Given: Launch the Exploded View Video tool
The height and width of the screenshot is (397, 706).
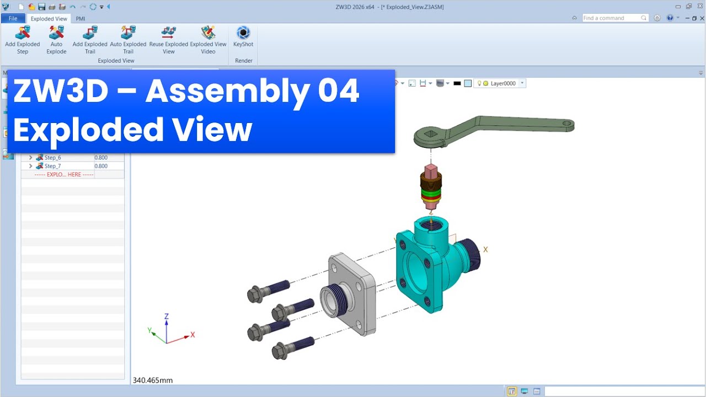Looking at the screenshot, I should 208,40.
